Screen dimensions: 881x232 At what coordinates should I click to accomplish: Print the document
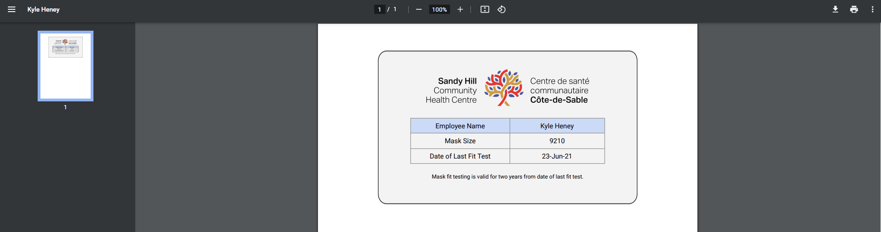click(854, 9)
